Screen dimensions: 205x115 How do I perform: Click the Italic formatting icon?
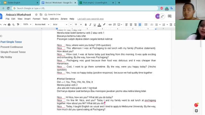(x=90, y=25)
